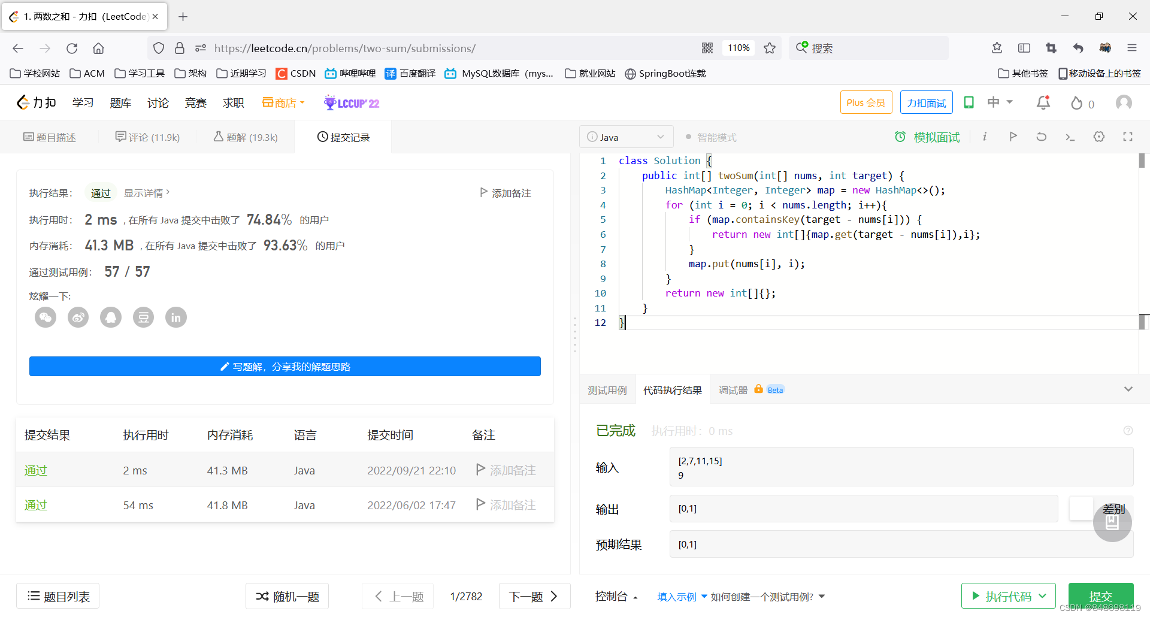This screenshot has height=617, width=1150.
Task: Reset code with the undo arrow icon
Action: 1042,137
